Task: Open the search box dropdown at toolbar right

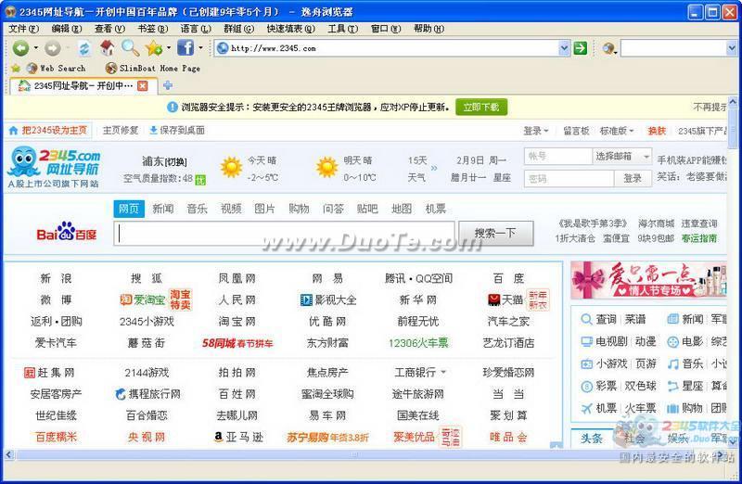Action: coord(731,48)
